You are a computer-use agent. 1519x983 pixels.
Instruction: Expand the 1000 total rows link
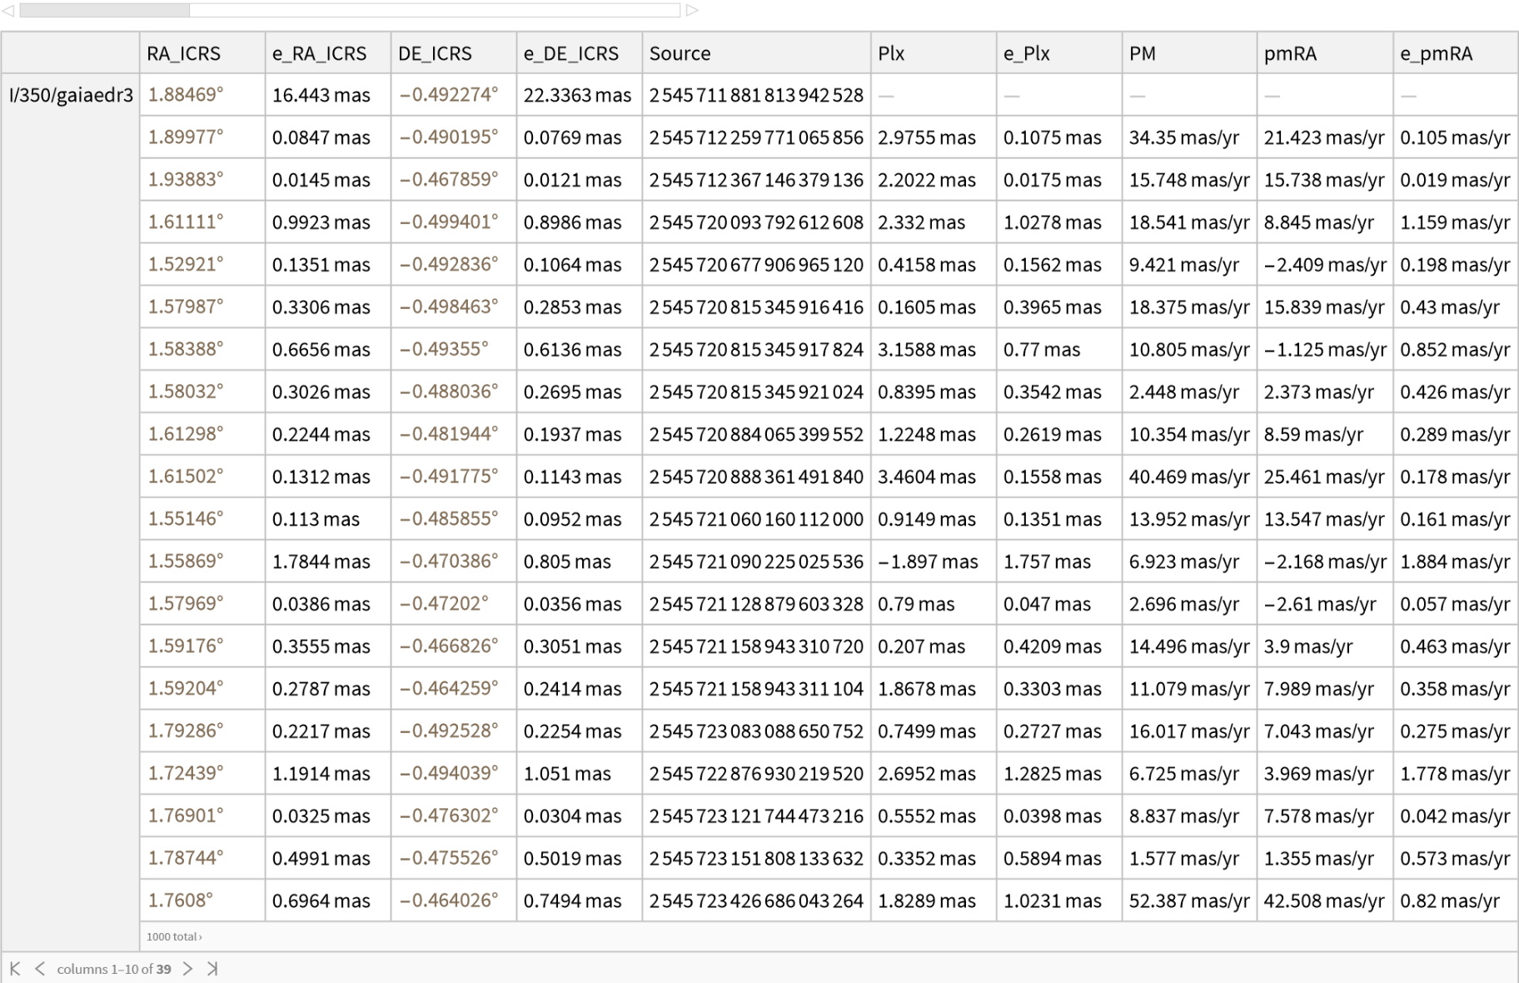tap(174, 936)
